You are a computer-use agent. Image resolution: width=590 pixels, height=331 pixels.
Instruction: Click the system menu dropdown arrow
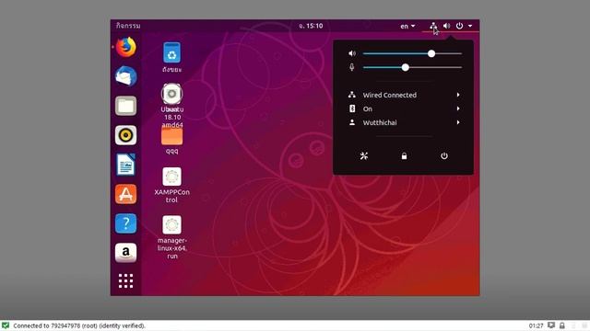[x=470, y=26]
